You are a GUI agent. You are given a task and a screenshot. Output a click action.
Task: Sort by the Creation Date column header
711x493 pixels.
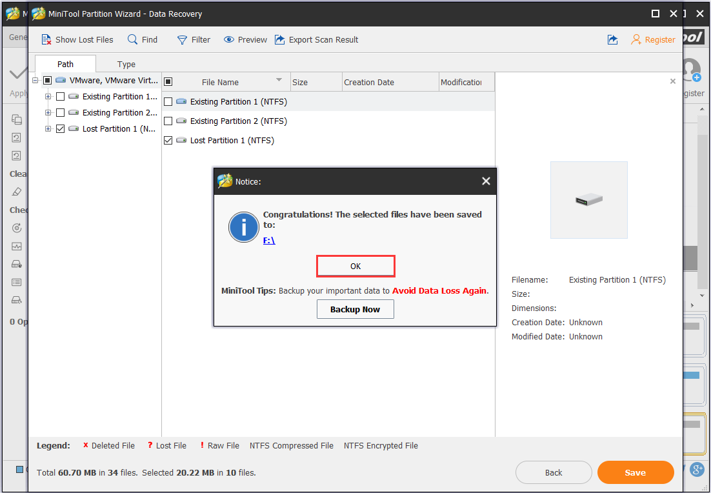point(390,82)
